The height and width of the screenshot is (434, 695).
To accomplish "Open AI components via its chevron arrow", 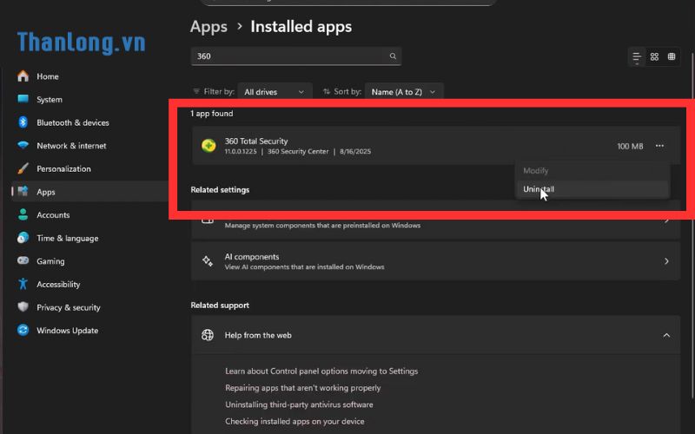I will pyautogui.click(x=666, y=261).
